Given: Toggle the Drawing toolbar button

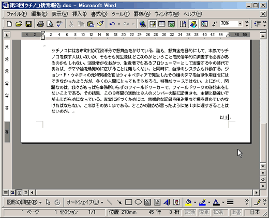Looking at the screenshot, I should coord(193,24).
